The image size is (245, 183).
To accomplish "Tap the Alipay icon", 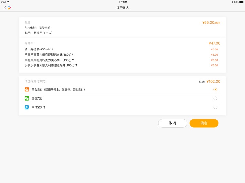I will tap(27, 107).
